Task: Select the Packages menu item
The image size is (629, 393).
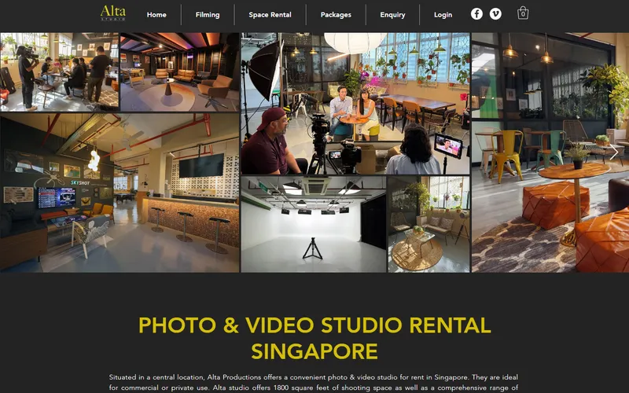Action: pyautogui.click(x=336, y=15)
